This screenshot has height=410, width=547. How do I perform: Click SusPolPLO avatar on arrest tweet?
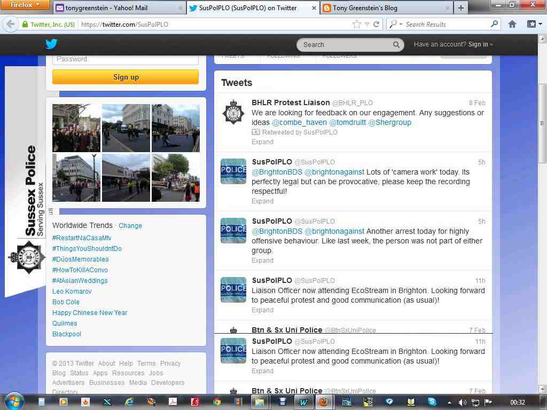point(233,231)
